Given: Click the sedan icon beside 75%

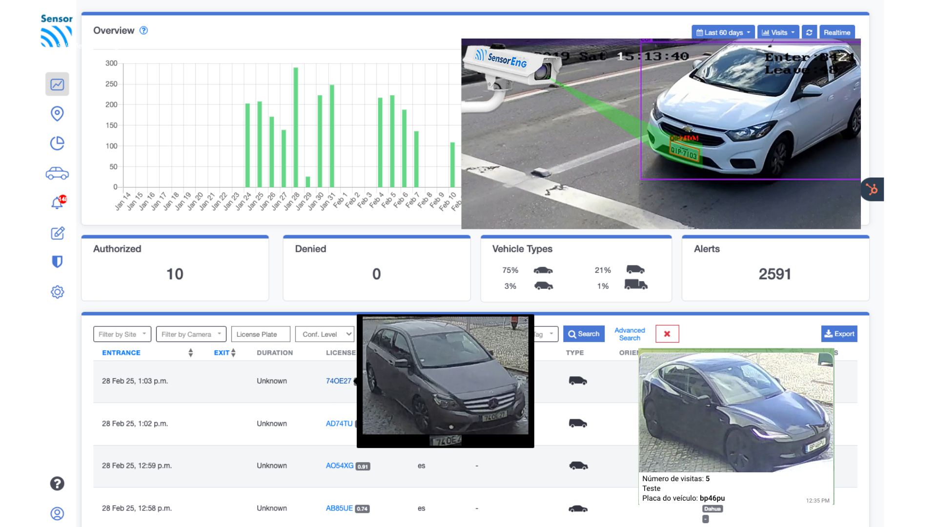Looking at the screenshot, I should [x=543, y=270].
